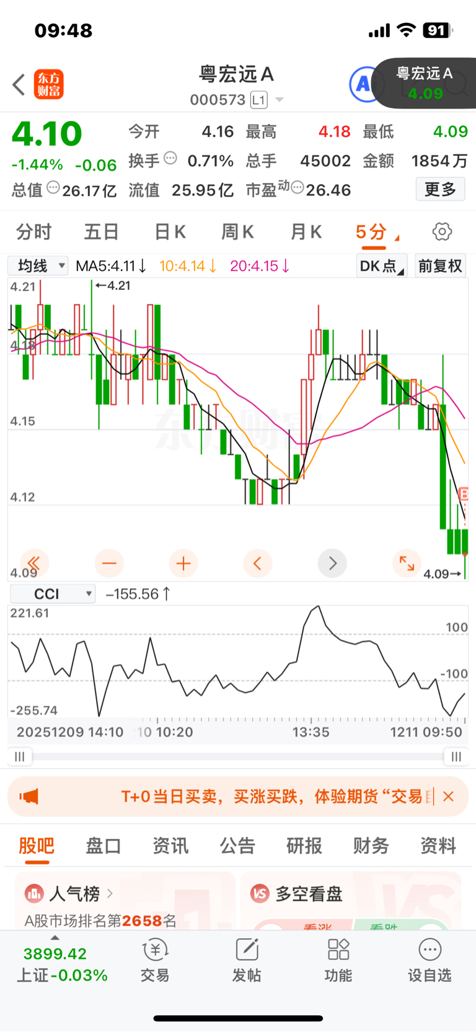The height and width of the screenshot is (1032, 476).
Task: Tap the CCI value -155.56
Action: [138, 594]
